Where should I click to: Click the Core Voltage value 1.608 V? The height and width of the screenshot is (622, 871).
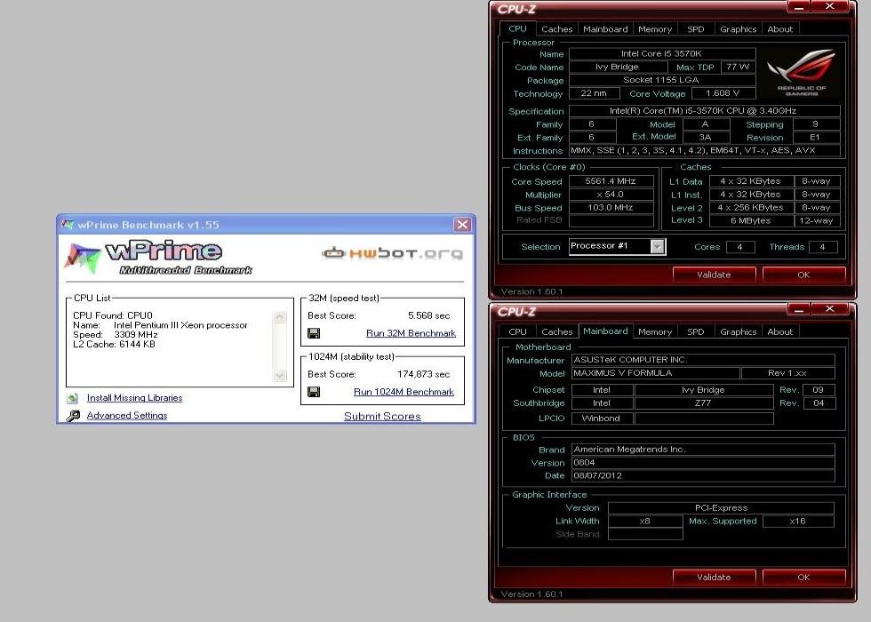pos(723,93)
